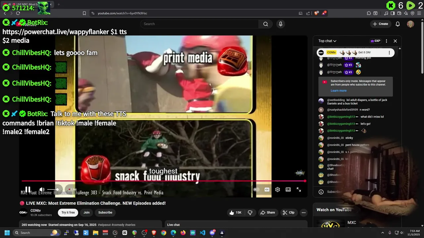Show hidden system tray icons
This screenshot has height=238, width=424.
coord(383,233)
